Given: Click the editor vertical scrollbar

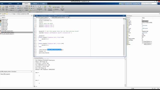Looking at the screenshot, I should [x=124, y=37].
